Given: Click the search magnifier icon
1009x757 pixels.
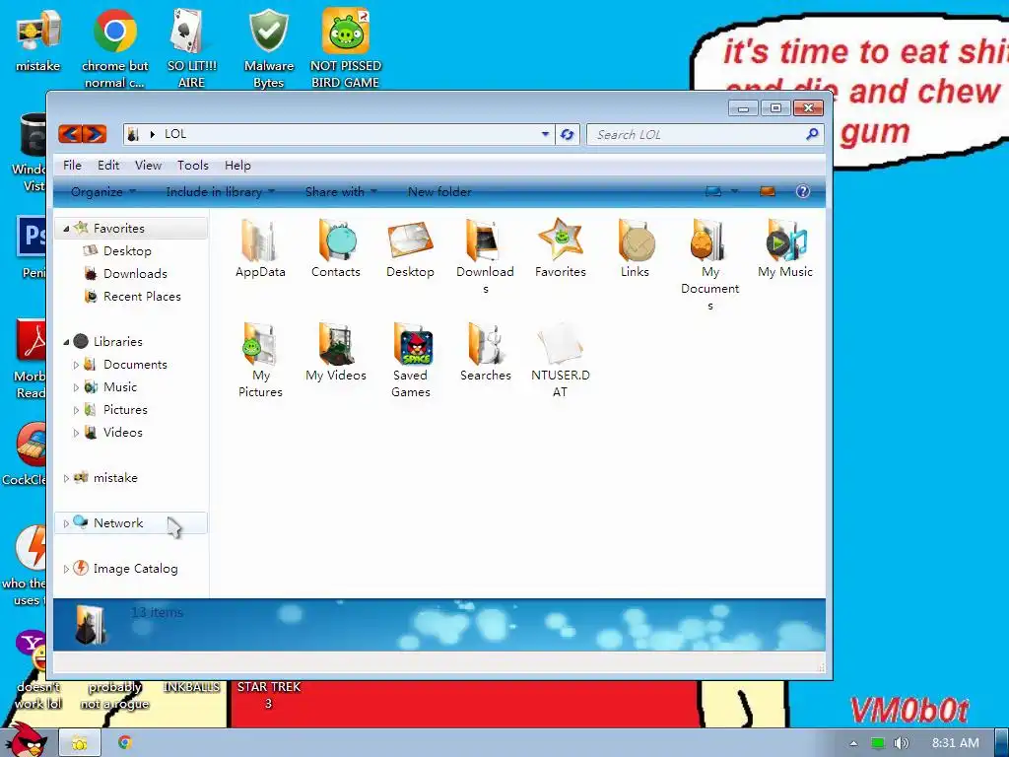Looking at the screenshot, I should [x=812, y=134].
